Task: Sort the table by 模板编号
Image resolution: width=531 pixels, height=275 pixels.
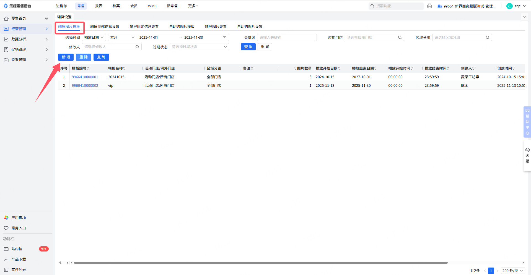Action: click(x=88, y=68)
